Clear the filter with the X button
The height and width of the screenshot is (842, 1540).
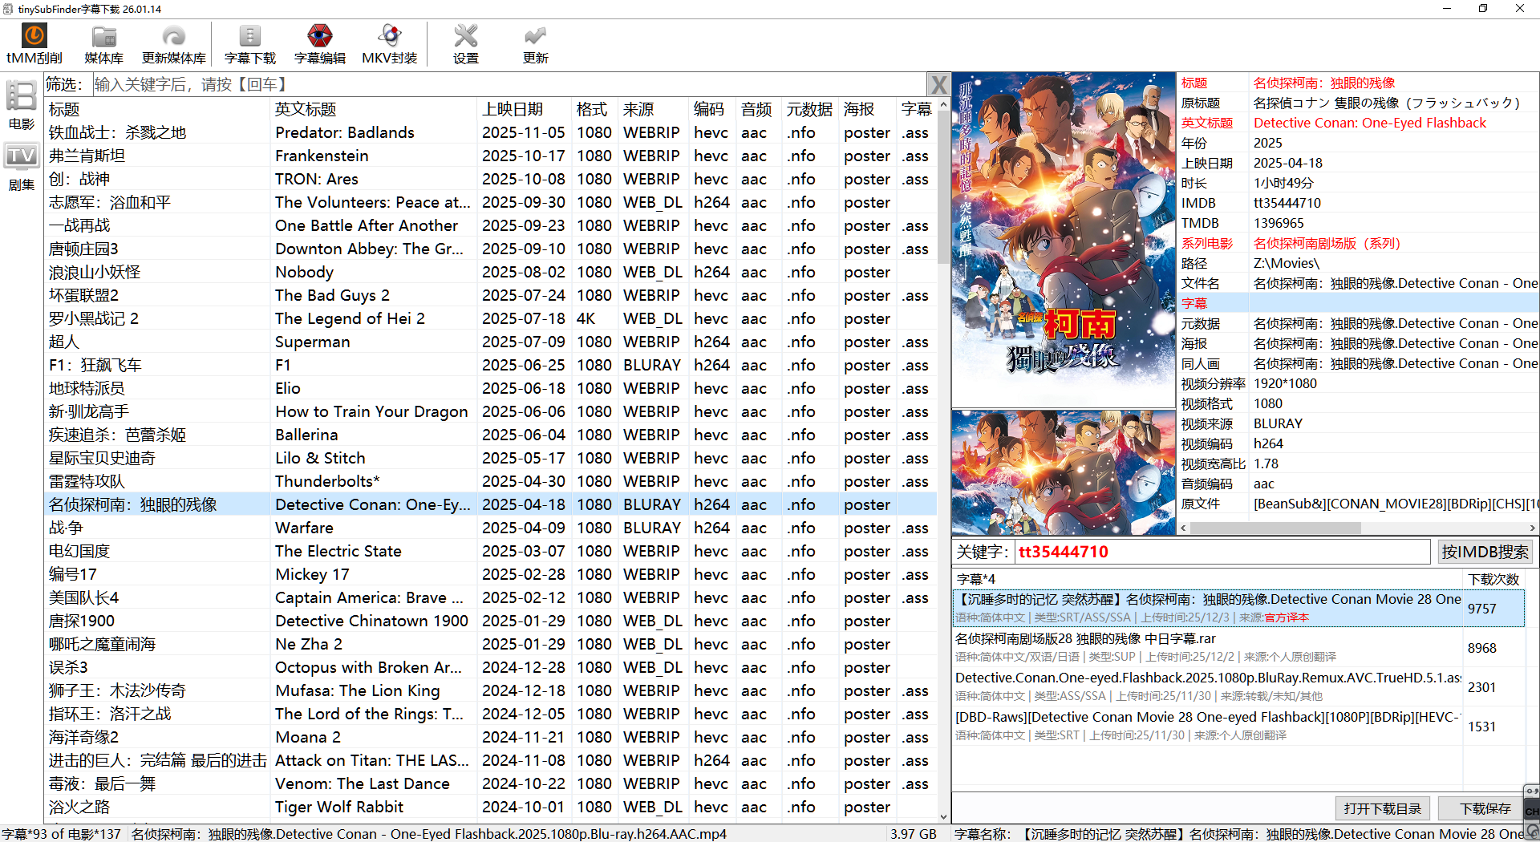pyautogui.click(x=938, y=84)
